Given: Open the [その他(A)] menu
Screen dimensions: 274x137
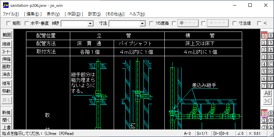Looking at the screenshot, I should 115,14.
